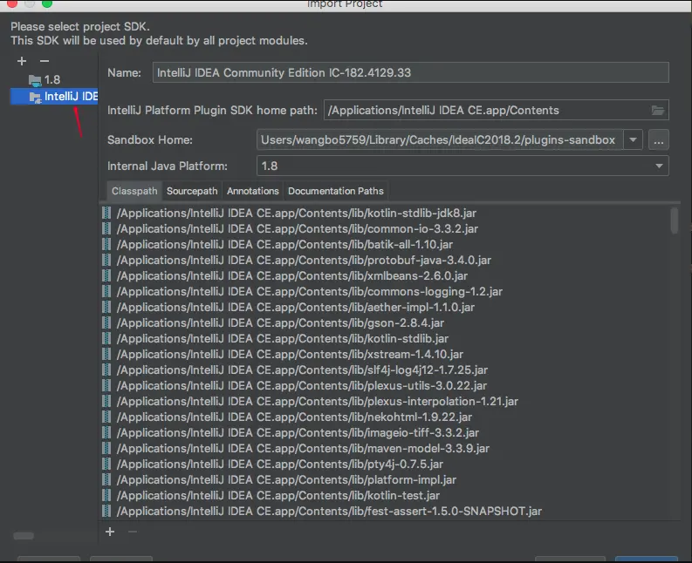Switch to the Annotations tab
The width and height of the screenshot is (692, 563).
(253, 191)
